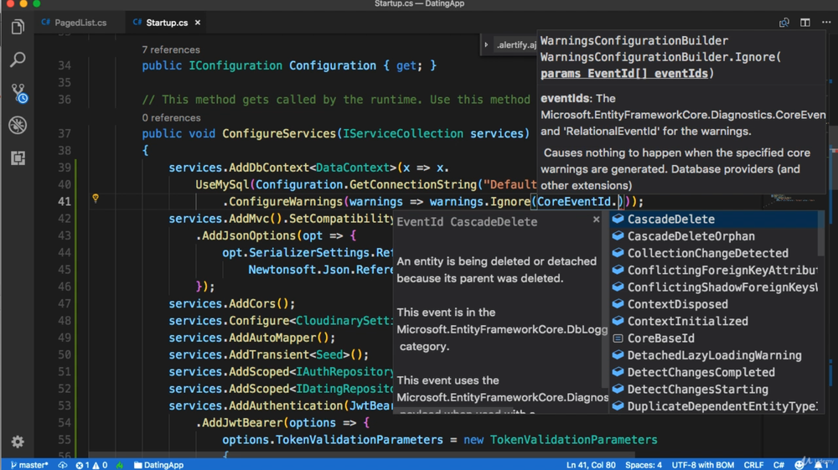Screen dimensions: 838x470
Task: Select CascadeDeleteOrphan from the suggestion list
Action: [x=691, y=236]
